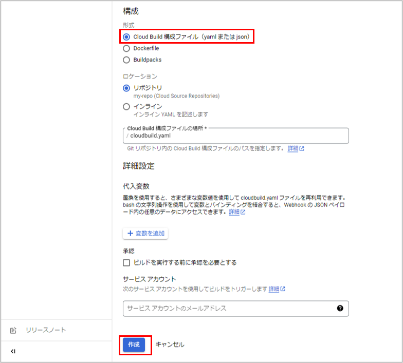Open 詳細 link in 代入変数 description
The height and width of the screenshot is (363, 403).
point(237,212)
